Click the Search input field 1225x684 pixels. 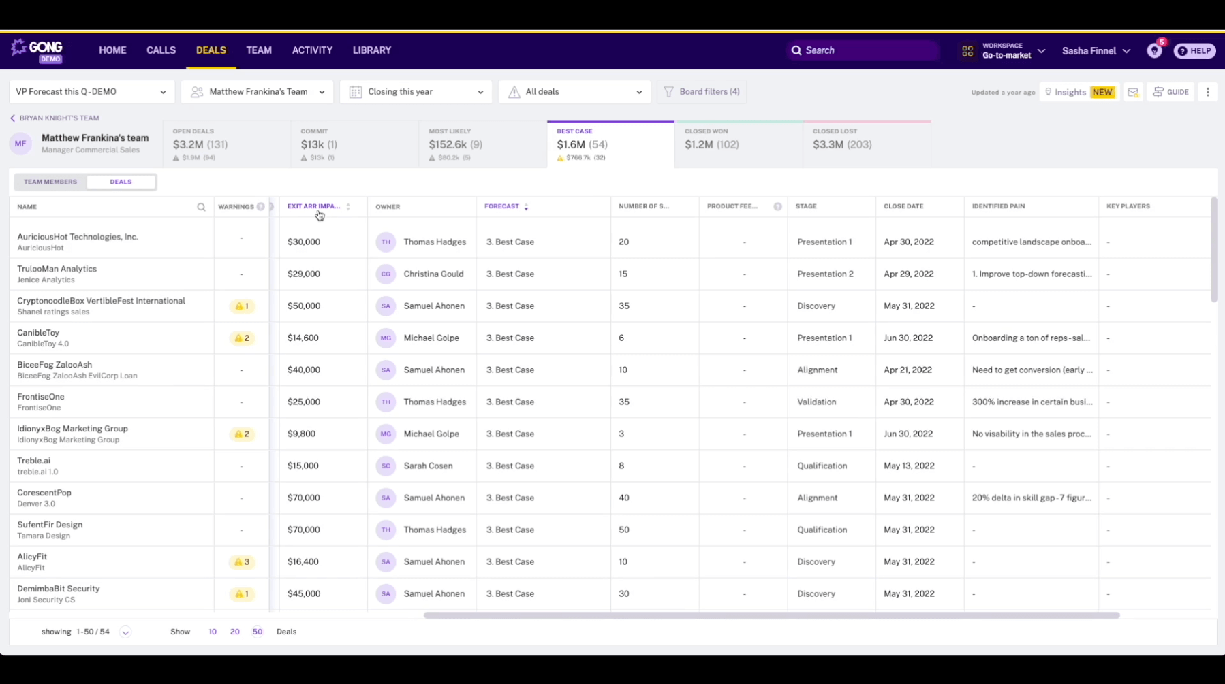(863, 50)
